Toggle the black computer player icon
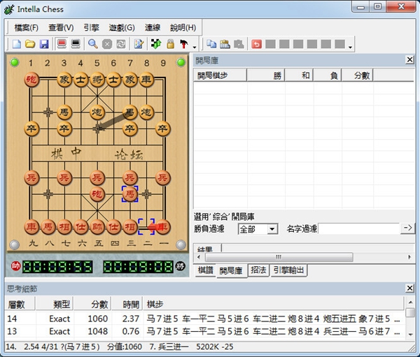The height and width of the screenshot is (357, 420). [x=76, y=44]
